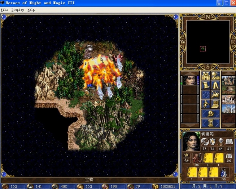The width and height of the screenshot is (236, 189).
Task: Click the morale eagle icon
Action: point(187,155)
